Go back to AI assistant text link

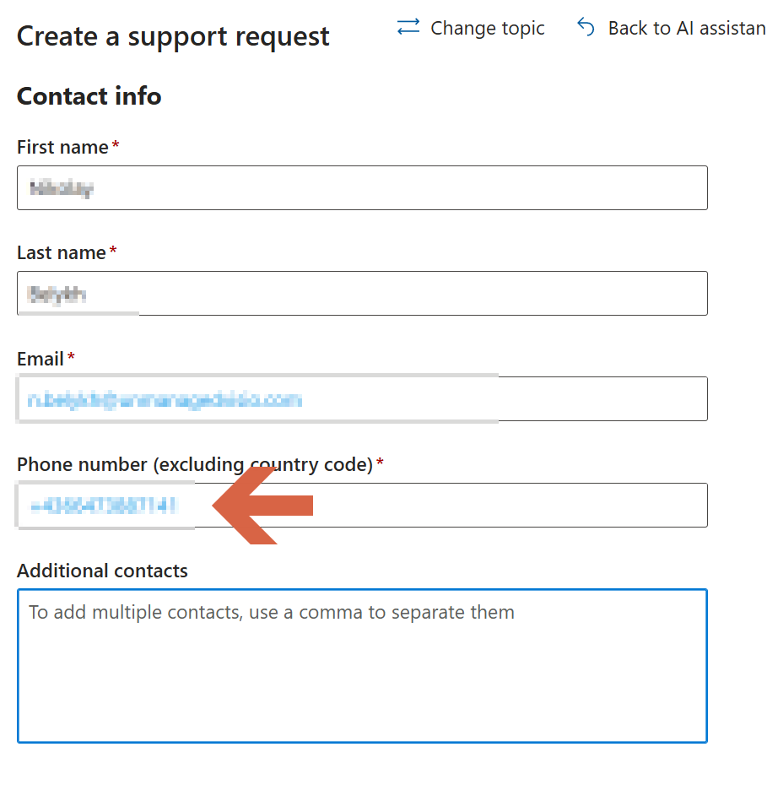(x=687, y=28)
